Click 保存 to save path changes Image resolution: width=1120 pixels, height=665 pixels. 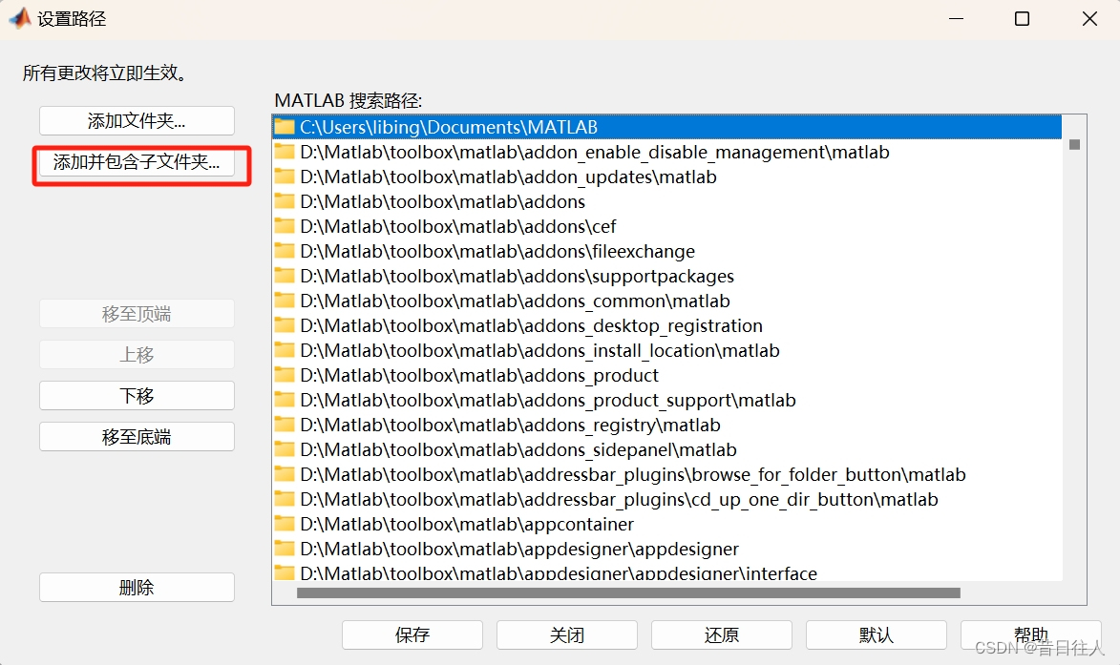412,634
